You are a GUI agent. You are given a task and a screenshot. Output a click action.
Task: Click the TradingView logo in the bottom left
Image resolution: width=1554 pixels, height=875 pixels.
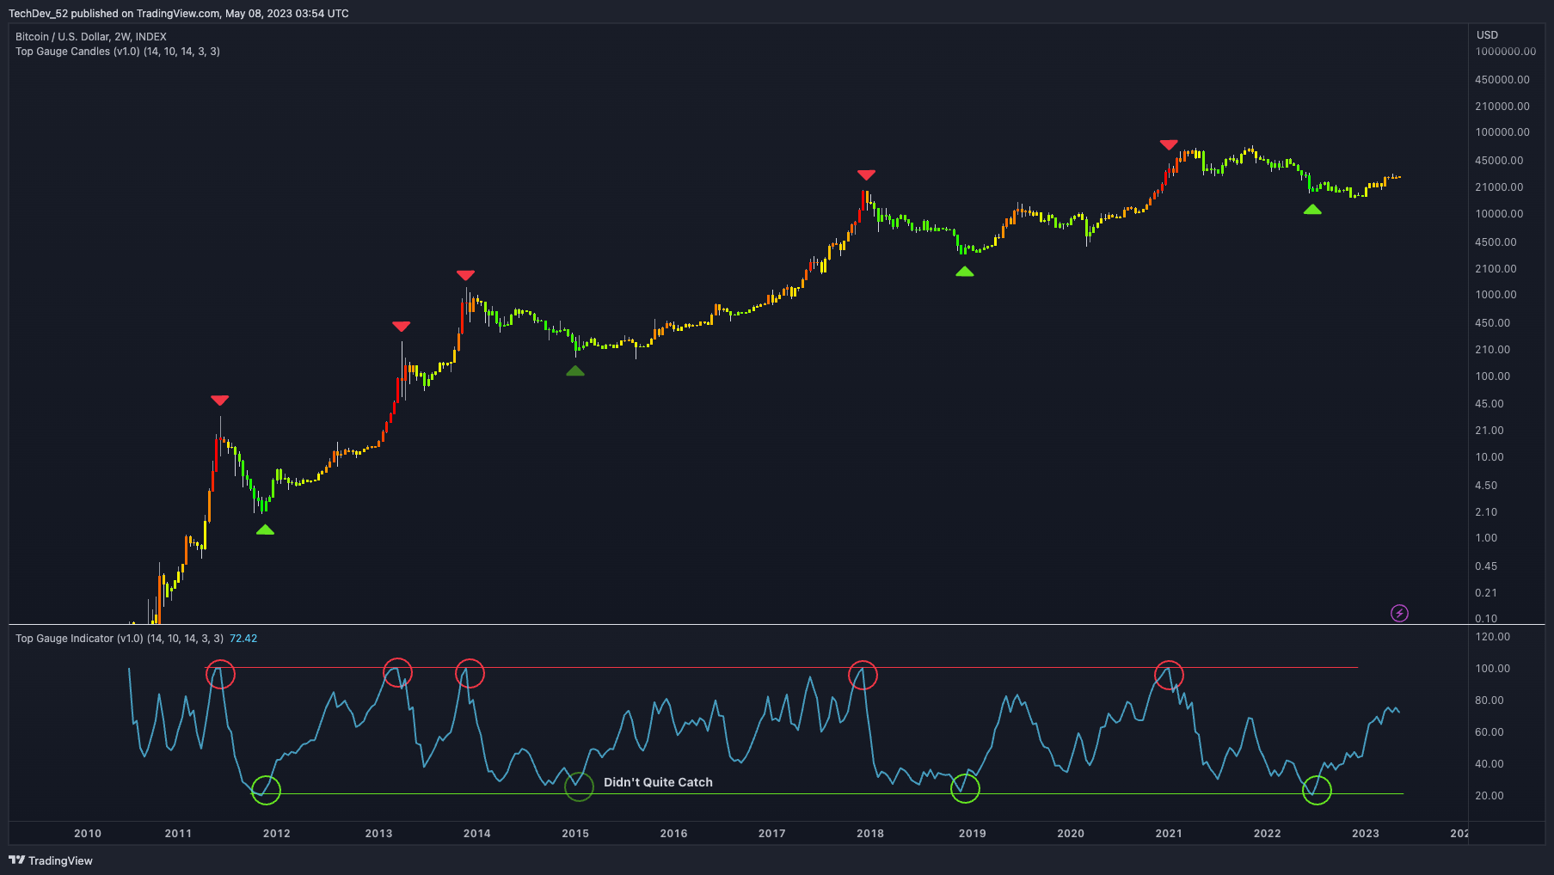click(19, 860)
